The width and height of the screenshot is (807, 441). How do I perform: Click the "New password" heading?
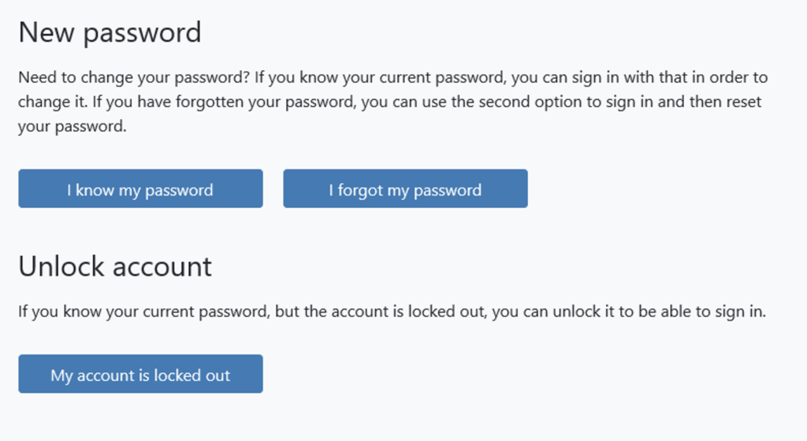pos(110,33)
